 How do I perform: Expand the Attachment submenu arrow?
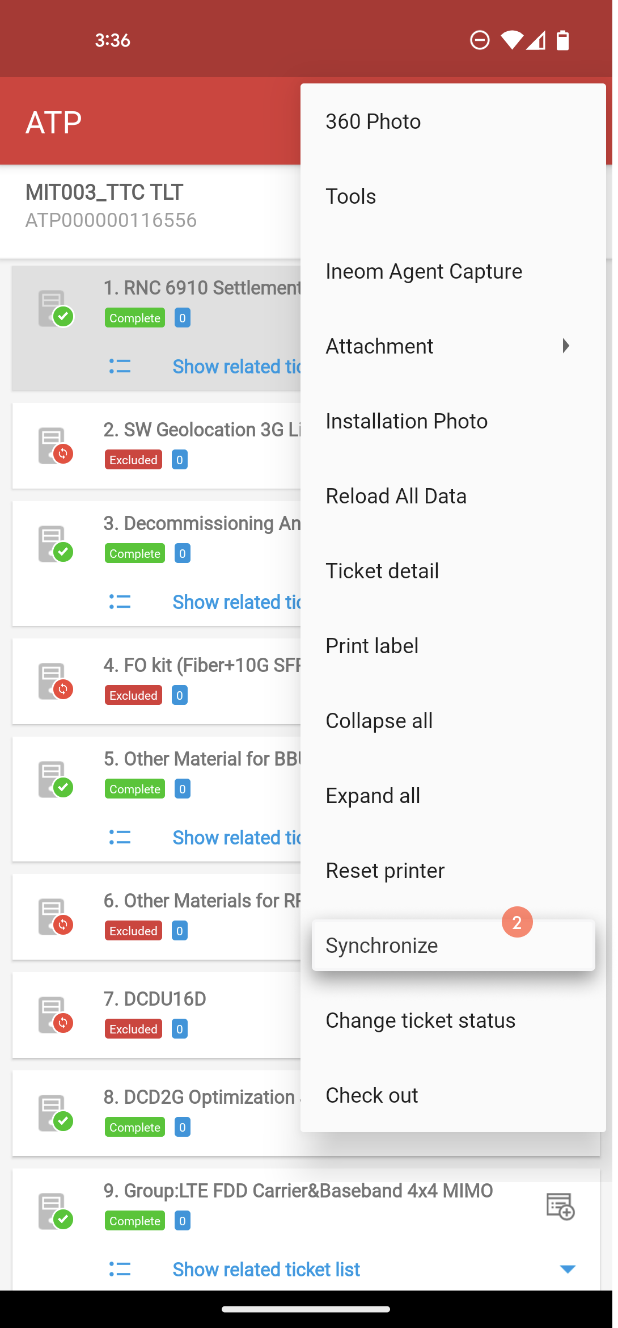[565, 346]
